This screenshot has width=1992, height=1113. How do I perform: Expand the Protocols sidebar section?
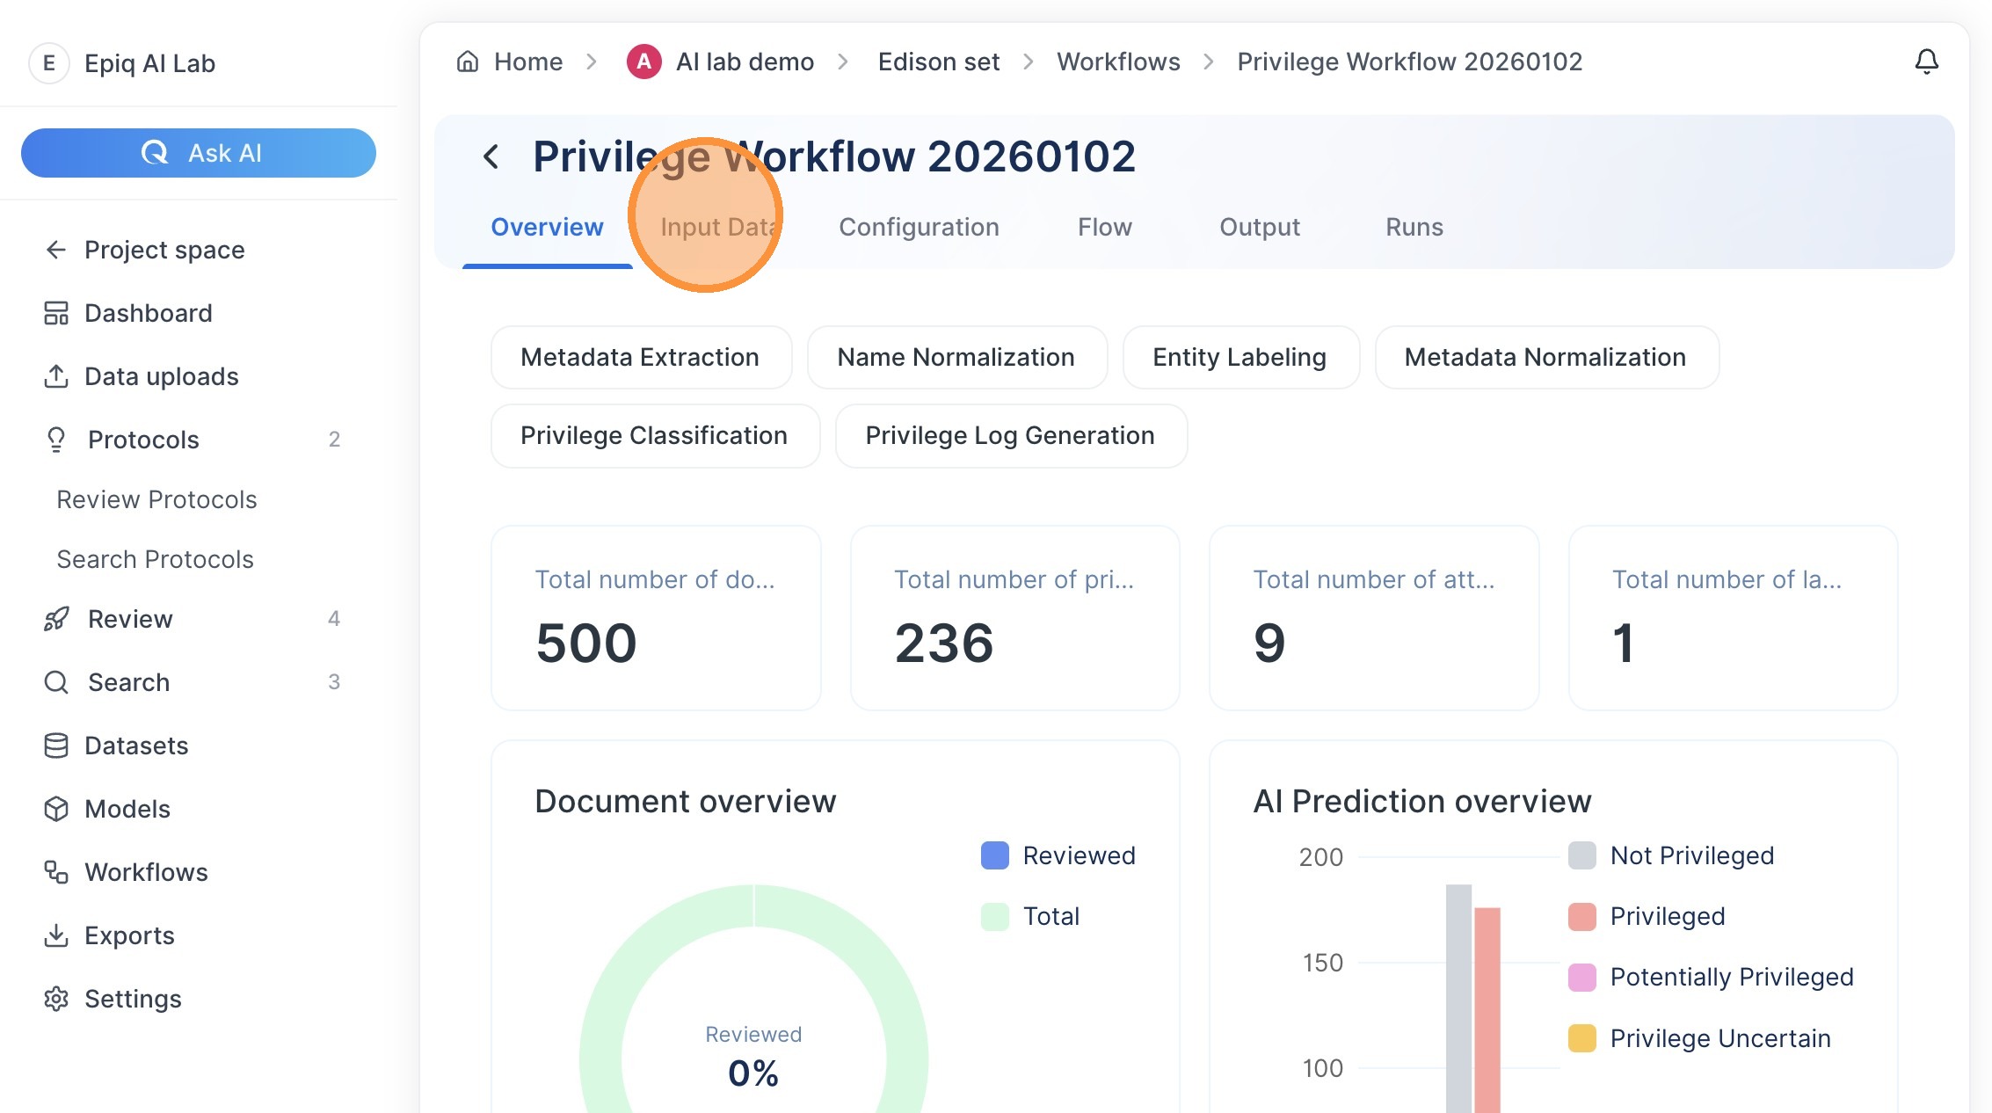[192, 440]
